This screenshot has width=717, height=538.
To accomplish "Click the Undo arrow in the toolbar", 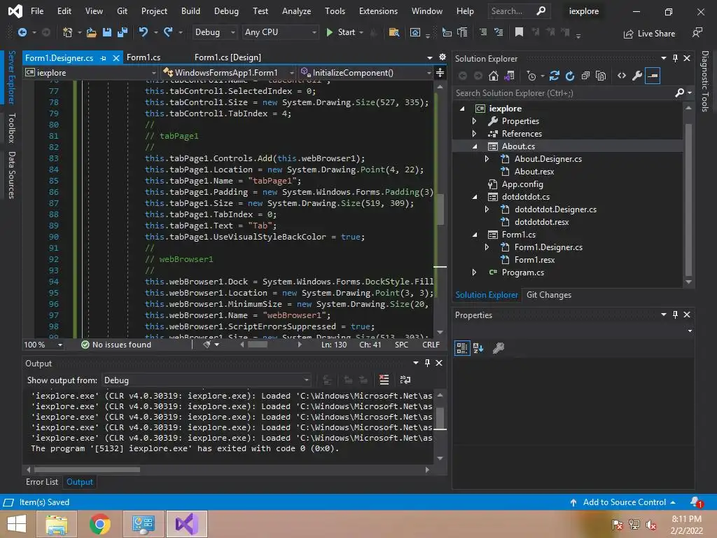I will (x=144, y=32).
